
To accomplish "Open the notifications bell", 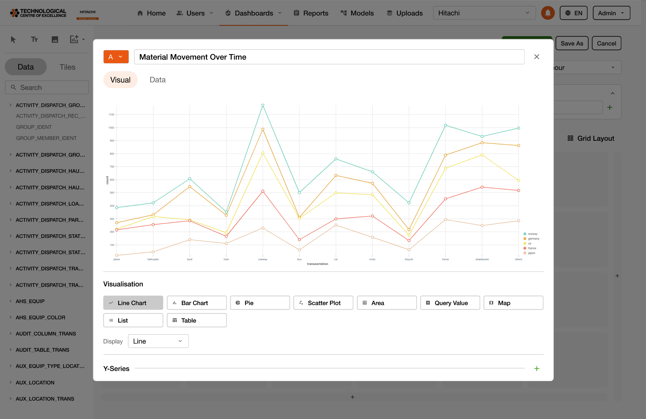I will [548, 13].
